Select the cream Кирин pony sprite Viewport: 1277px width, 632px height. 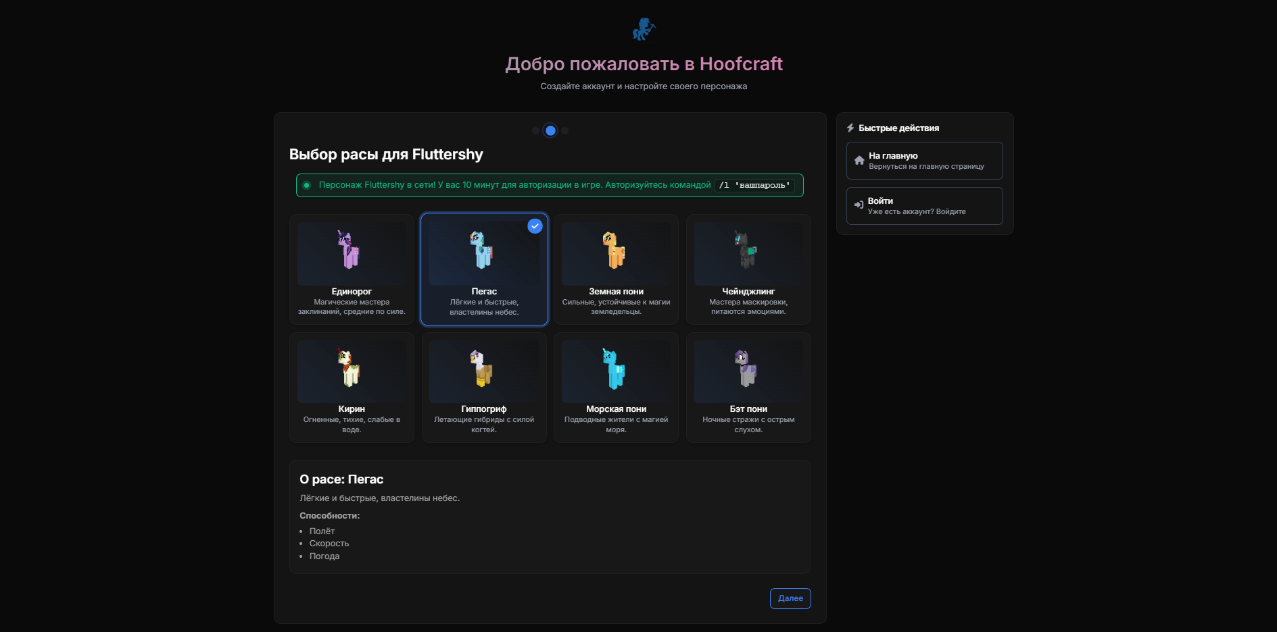(350, 367)
